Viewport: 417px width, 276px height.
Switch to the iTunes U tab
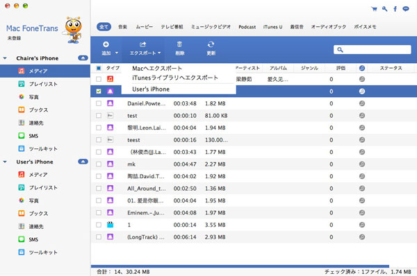point(272,27)
